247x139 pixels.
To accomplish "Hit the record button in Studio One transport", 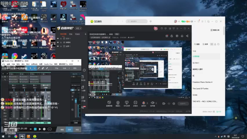I will (44, 129).
